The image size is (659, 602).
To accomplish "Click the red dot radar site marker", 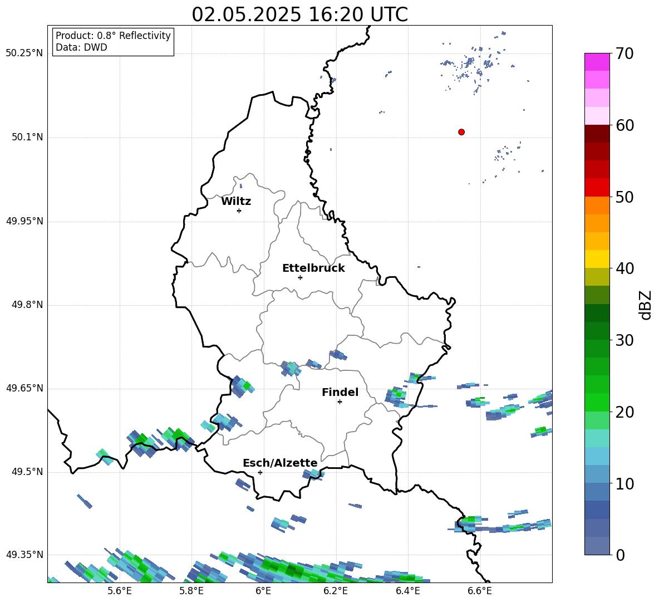I will [x=461, y=132].
